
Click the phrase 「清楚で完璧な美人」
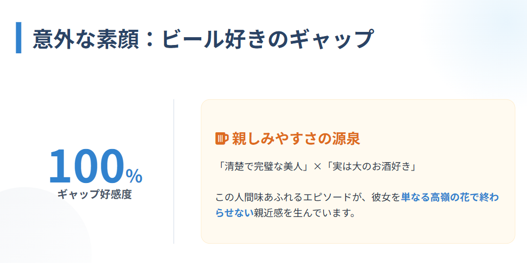263,166
